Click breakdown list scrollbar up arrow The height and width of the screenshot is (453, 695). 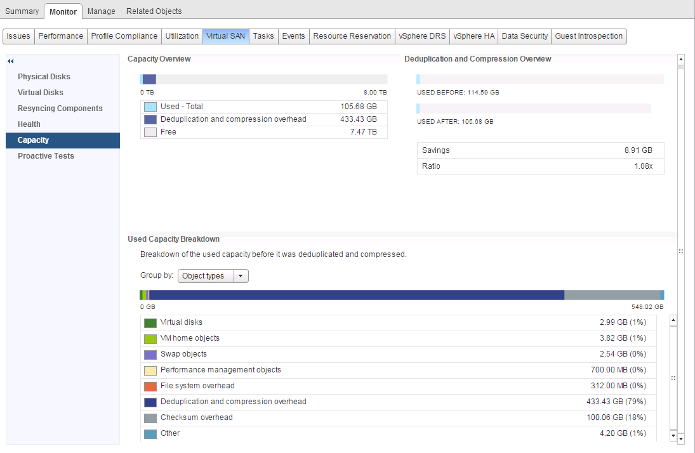673,320
